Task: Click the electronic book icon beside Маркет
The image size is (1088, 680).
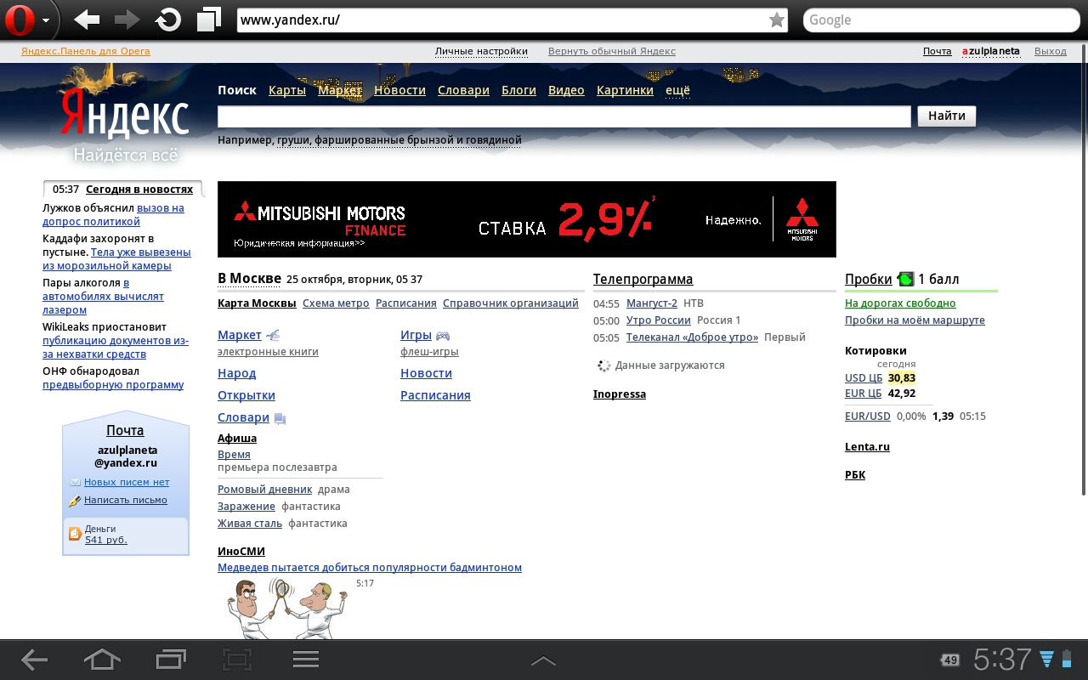Action: 273,336
